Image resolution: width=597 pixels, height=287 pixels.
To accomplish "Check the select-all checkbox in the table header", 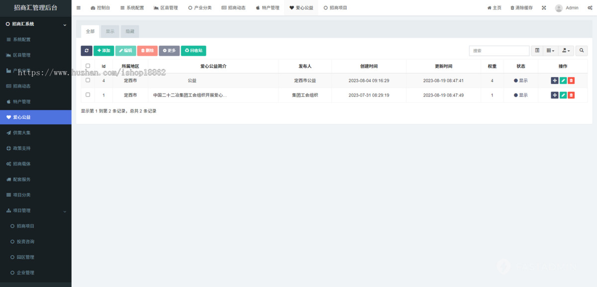I will coord(87,66).
